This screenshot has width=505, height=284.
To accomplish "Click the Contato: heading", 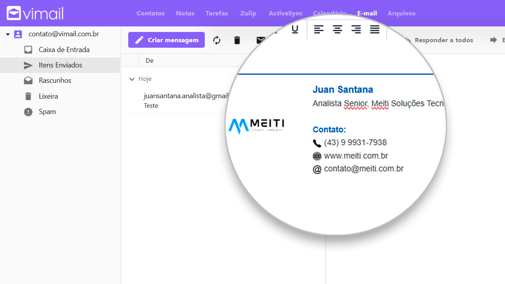I will 329,129.
